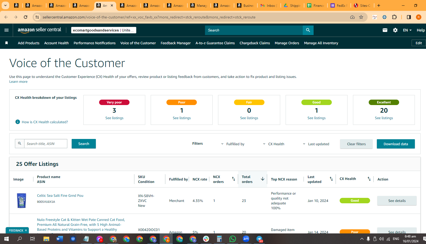This screenshot has height=244, width=426.
Task: Switch to the Gmail Inbox tab
Action: tap(269, 5)
